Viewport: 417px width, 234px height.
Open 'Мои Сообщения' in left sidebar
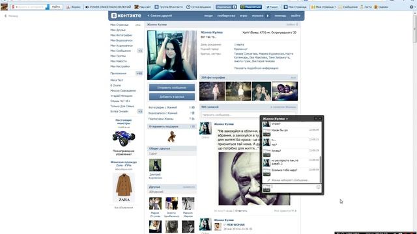tap(121, 51)
